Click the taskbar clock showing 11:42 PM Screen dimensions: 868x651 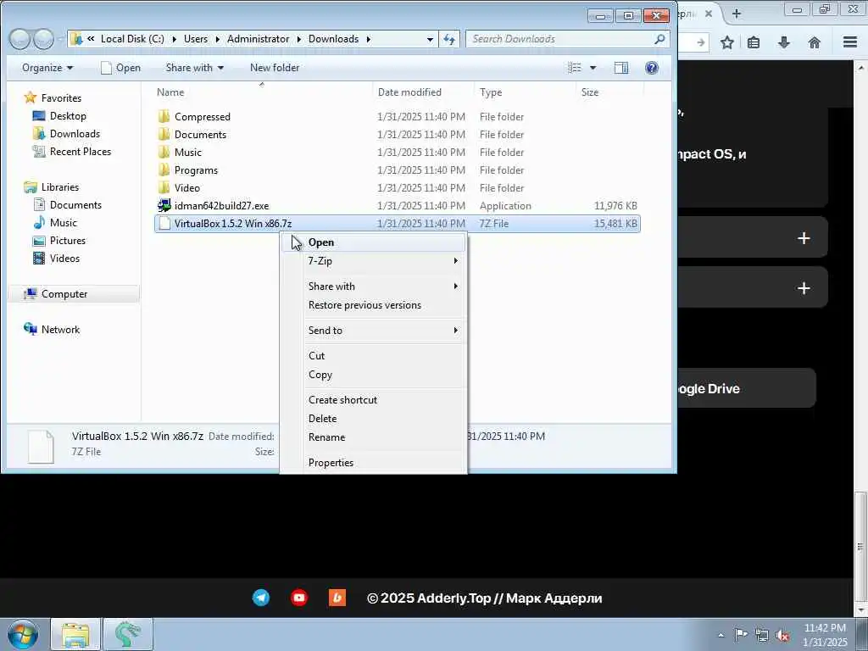click(824, 635)
